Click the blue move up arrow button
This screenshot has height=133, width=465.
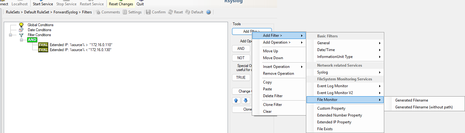pos(236,100)
